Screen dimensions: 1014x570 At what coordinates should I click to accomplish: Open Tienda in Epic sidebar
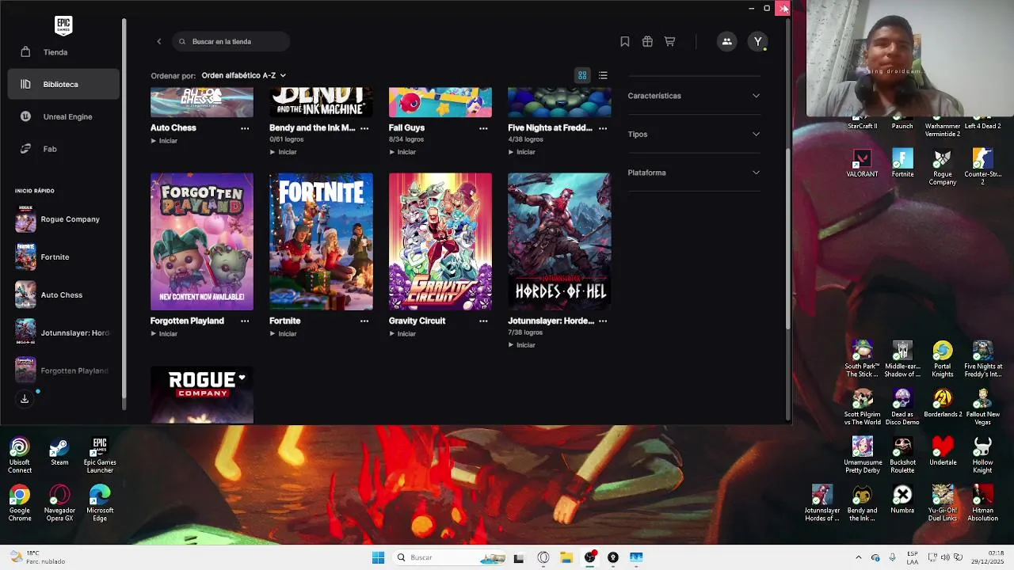pos(63,52)
